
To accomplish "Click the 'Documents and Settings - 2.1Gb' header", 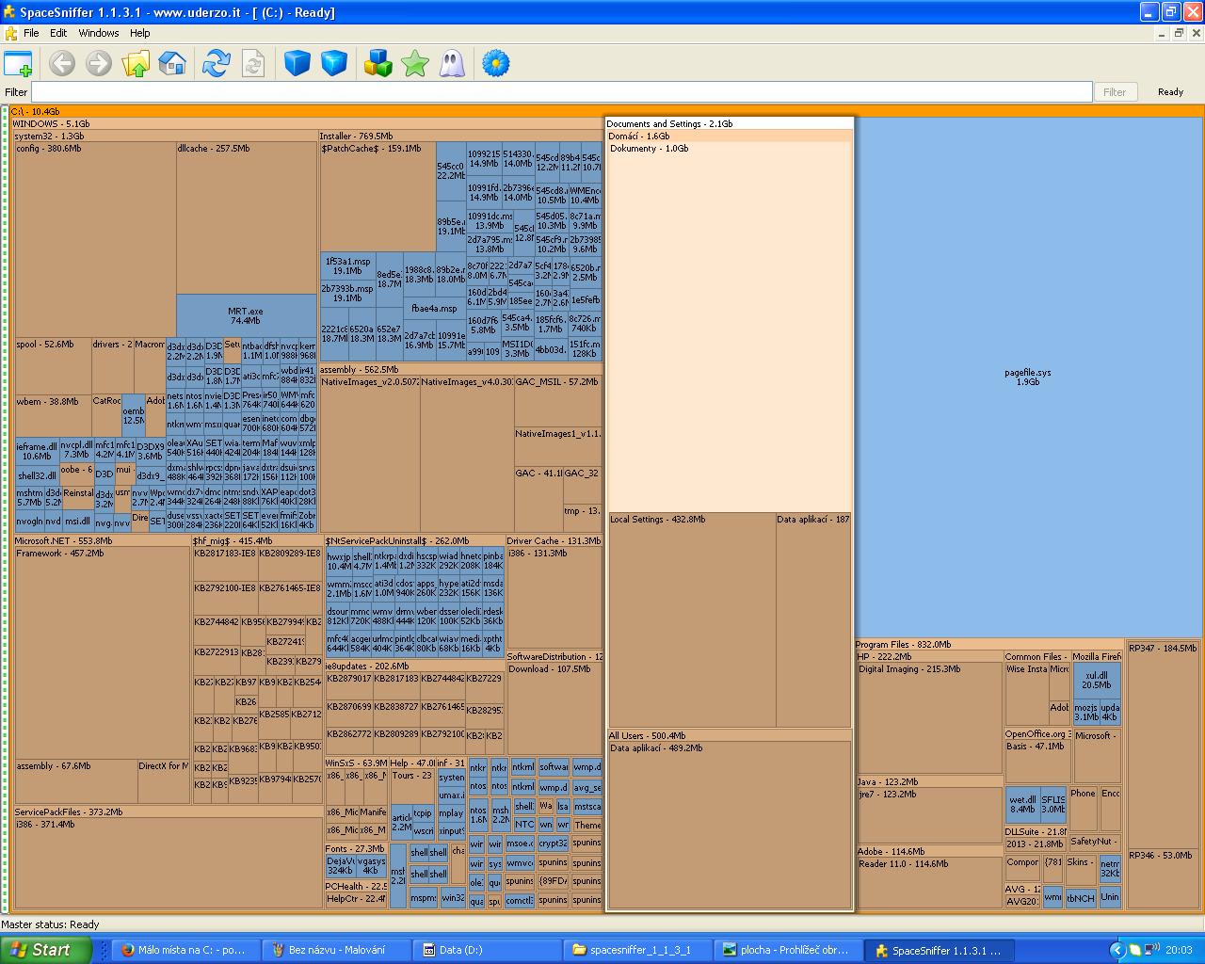I will coord(730,123).
